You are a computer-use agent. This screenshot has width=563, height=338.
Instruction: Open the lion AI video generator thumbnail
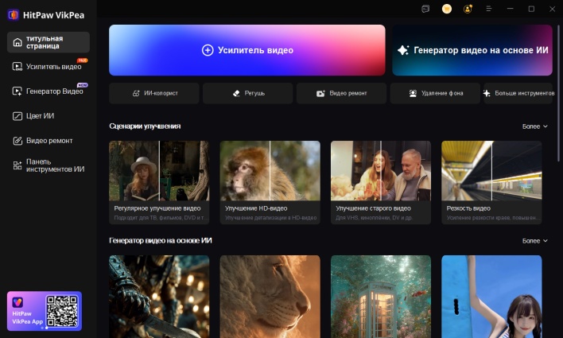coord(270,295)
